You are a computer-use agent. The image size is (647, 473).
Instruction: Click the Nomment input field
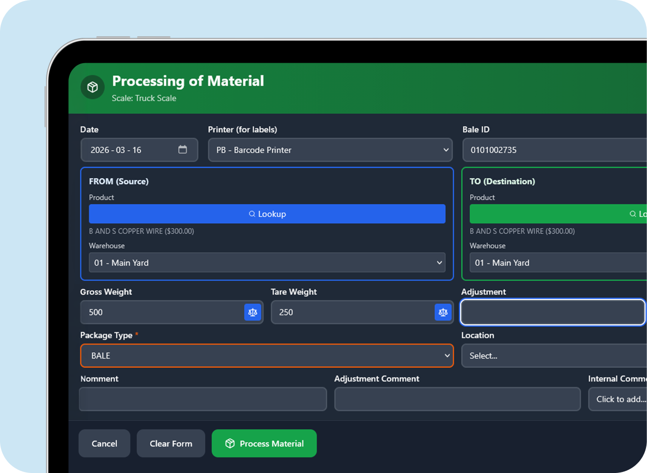(x=203, y=399)
